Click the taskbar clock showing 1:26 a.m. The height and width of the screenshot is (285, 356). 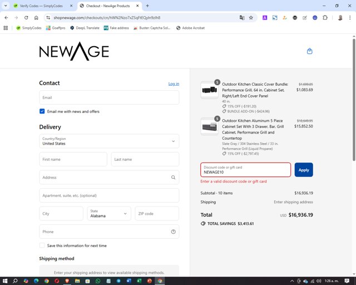[x=332, y=281]
